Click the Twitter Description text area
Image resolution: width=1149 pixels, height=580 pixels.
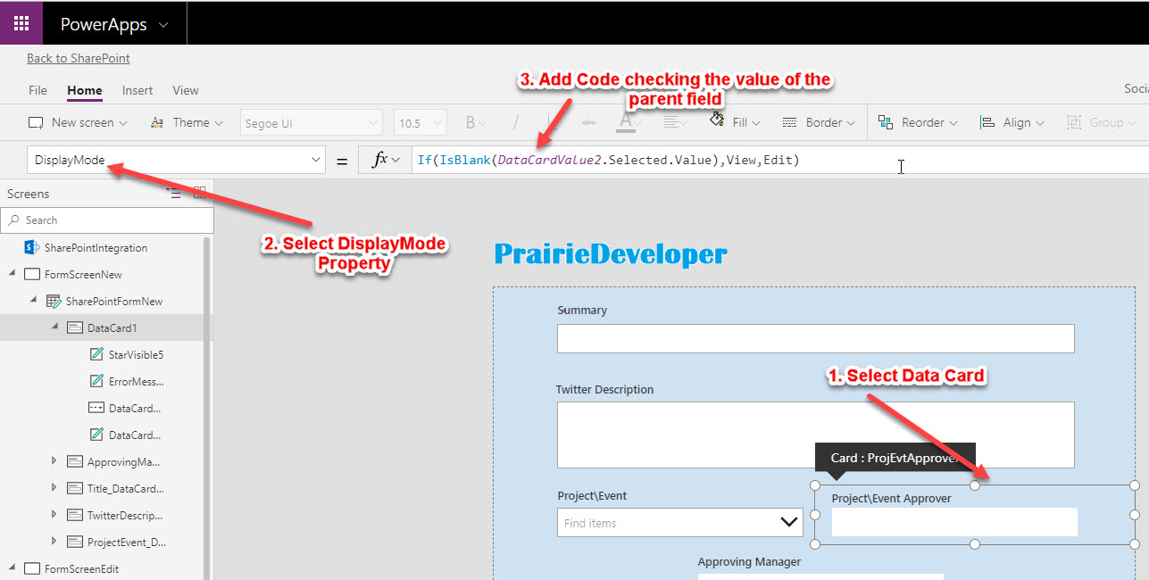pyautogui.click(x=816, y=435)
